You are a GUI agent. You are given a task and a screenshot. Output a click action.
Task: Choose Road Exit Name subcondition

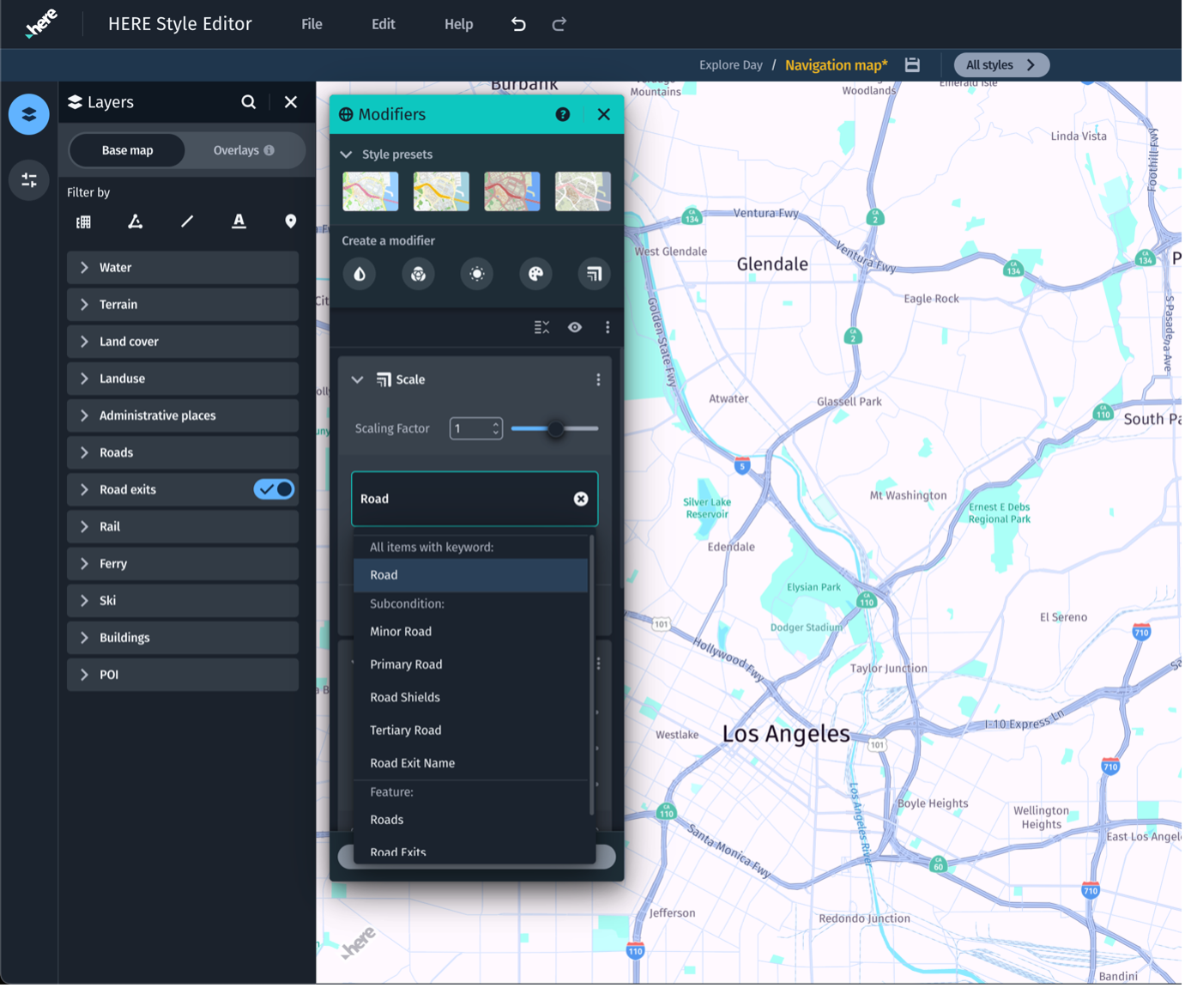point(470,764)
